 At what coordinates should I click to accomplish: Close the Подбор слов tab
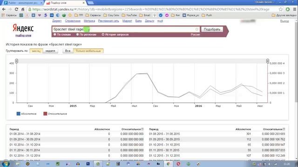pyautogui.click(x=83, y=3)
